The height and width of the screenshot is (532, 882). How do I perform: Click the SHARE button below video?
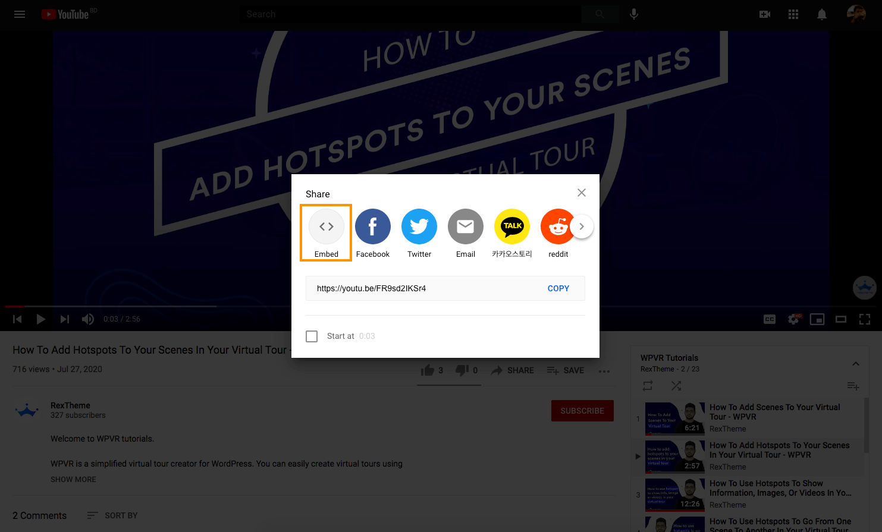tap(512, 370)
